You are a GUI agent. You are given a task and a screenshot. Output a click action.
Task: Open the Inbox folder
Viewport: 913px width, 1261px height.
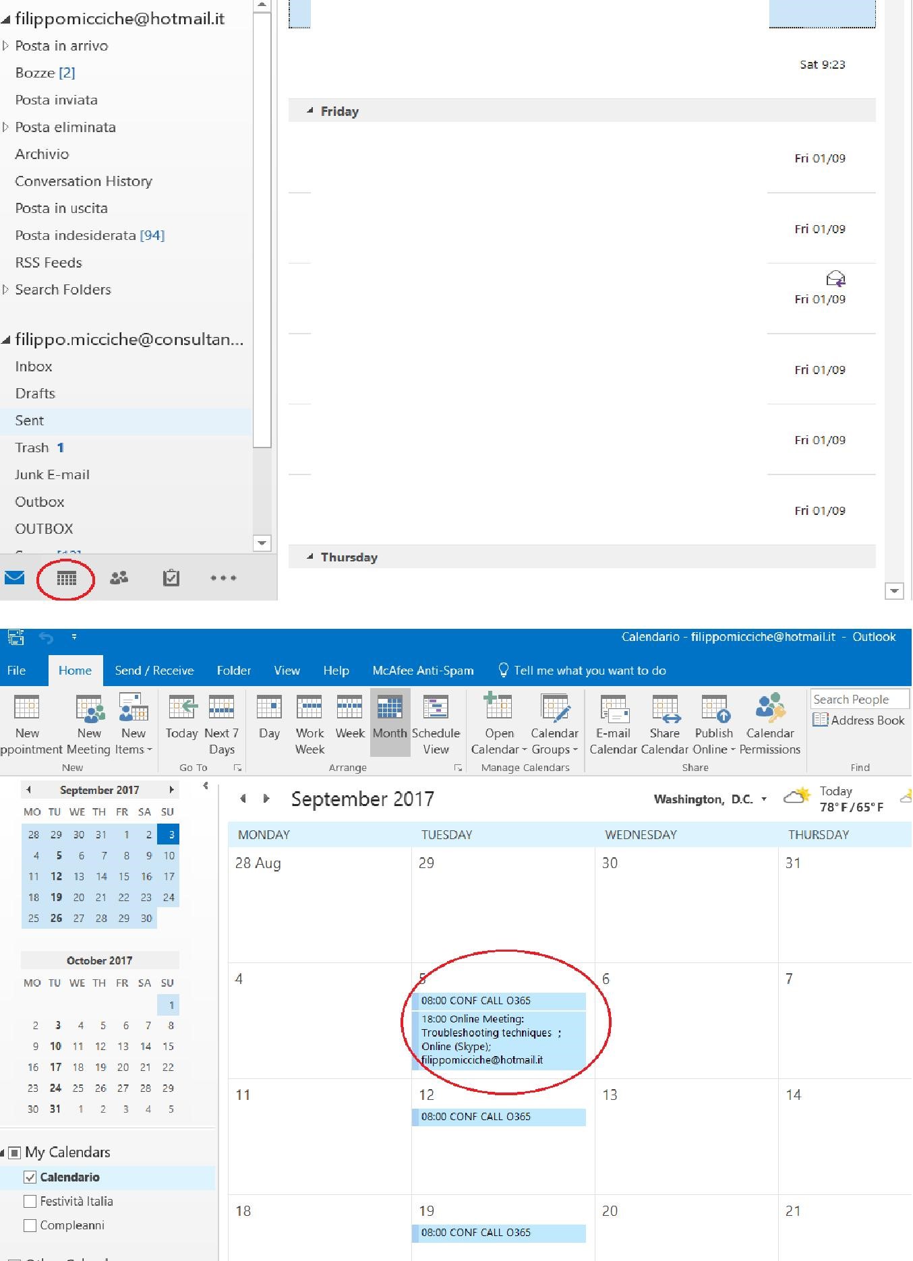(x=34, y=367)
